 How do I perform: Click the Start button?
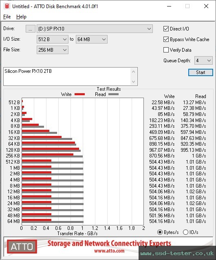tap(201, 72)
